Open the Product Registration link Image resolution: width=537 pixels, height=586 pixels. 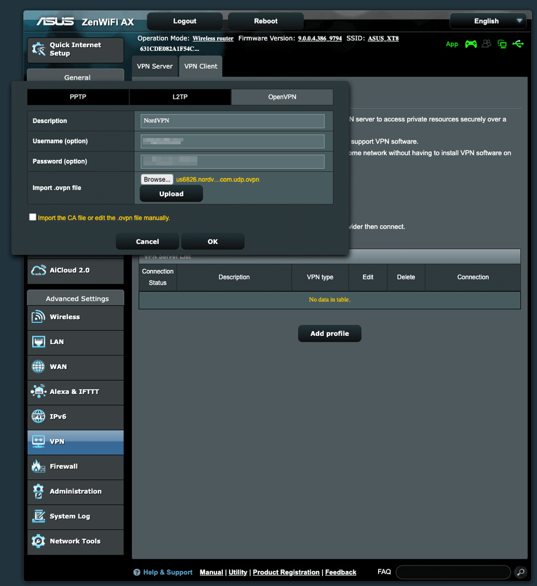286,572
